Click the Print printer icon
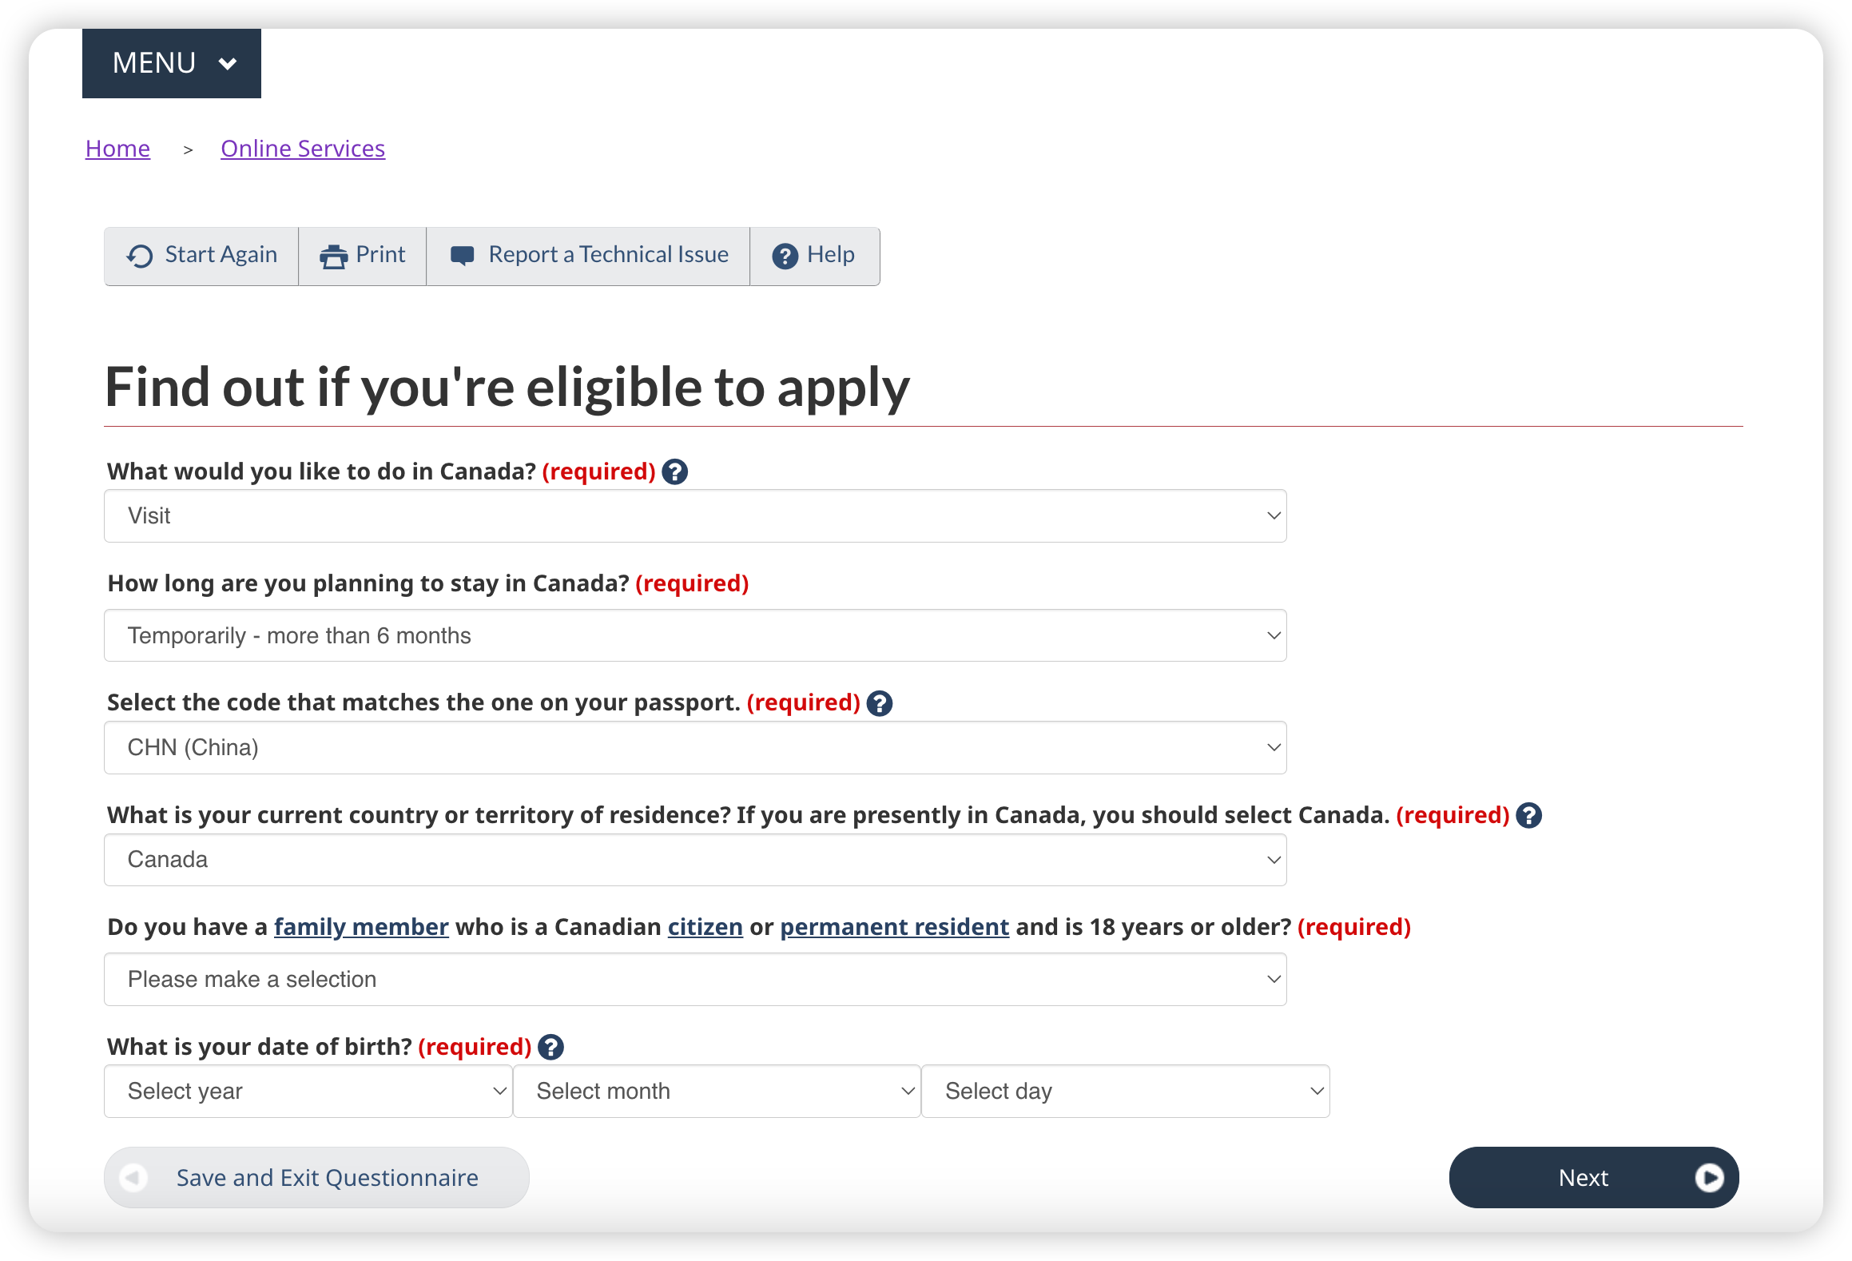Image resolution: width=1852 pixels, height=1261 pixels. (x=333, y=257)
